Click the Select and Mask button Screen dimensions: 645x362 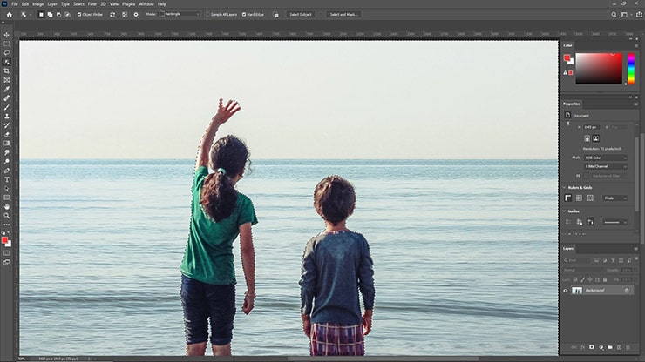[x=345, y=14]
